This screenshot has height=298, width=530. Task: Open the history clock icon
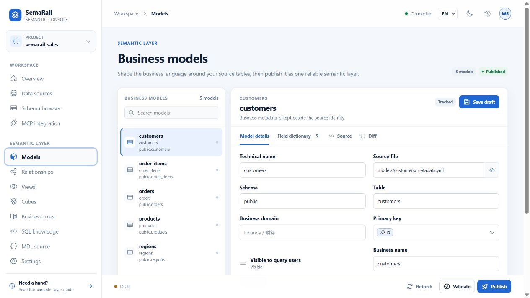(x=487, y=13)
